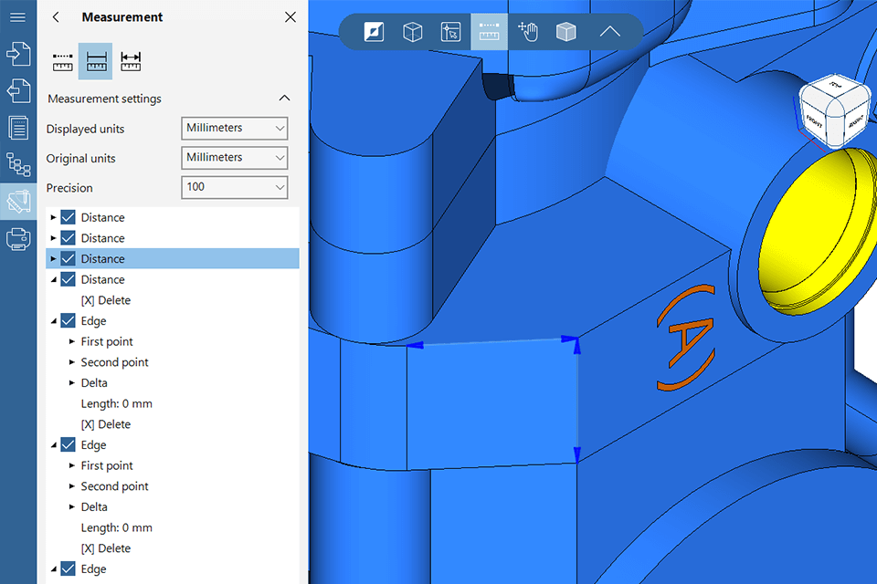Screen dimensions: 877x584
Task: Toggle the highlighted third Distance checkbox
Action: point(68,259)
